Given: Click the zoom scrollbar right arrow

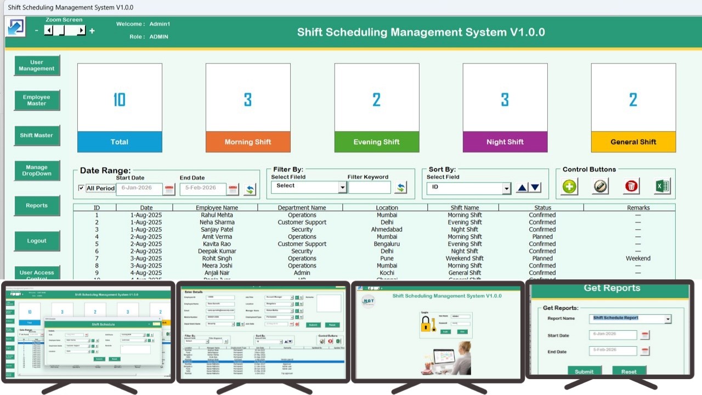Looking at the screenshot, I should (81, 31).
